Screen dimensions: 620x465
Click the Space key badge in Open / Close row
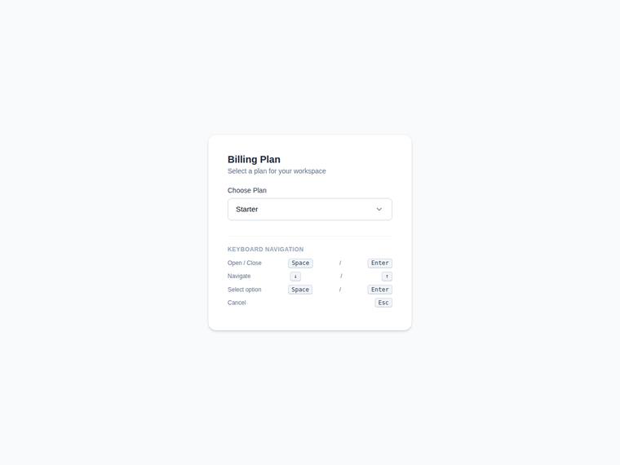pos(300,263)
